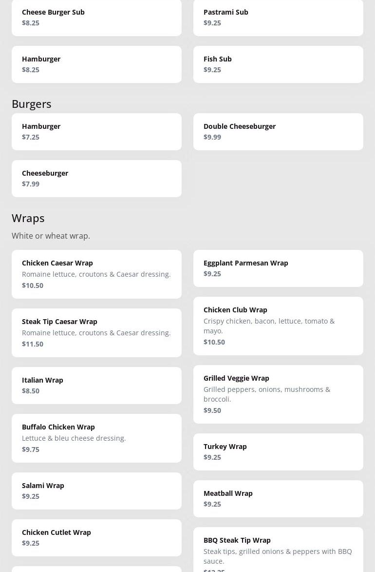375x572 pixels.
Task: Open the Italian Wrap item
Action: tap(96, 386)
